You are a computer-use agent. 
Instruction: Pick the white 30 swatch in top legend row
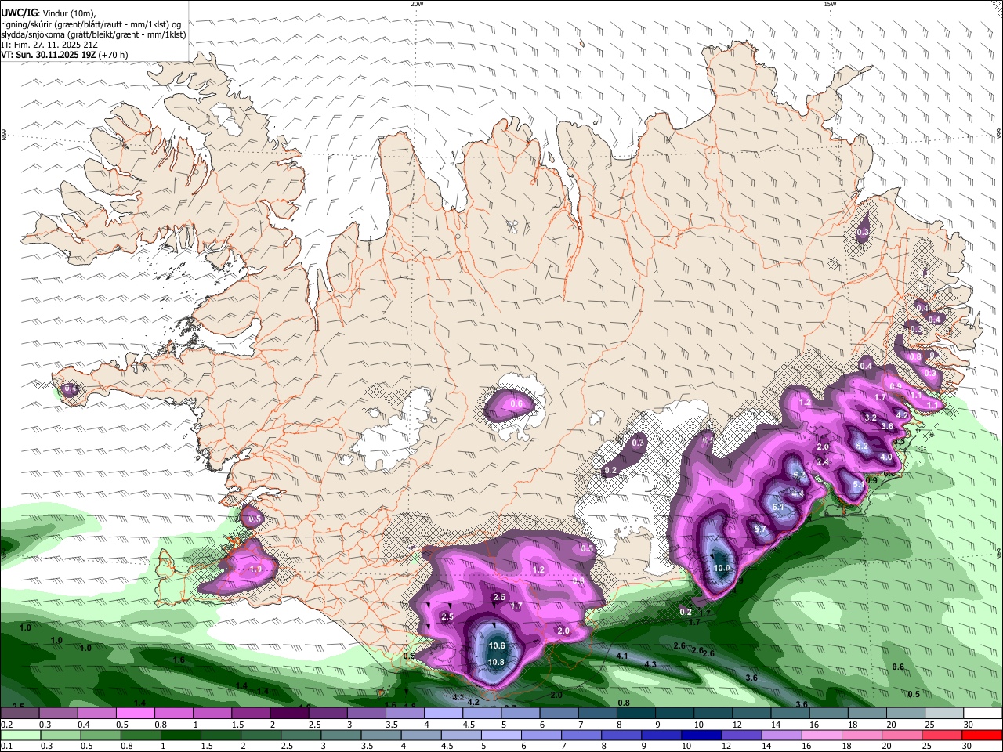[983, 714]
